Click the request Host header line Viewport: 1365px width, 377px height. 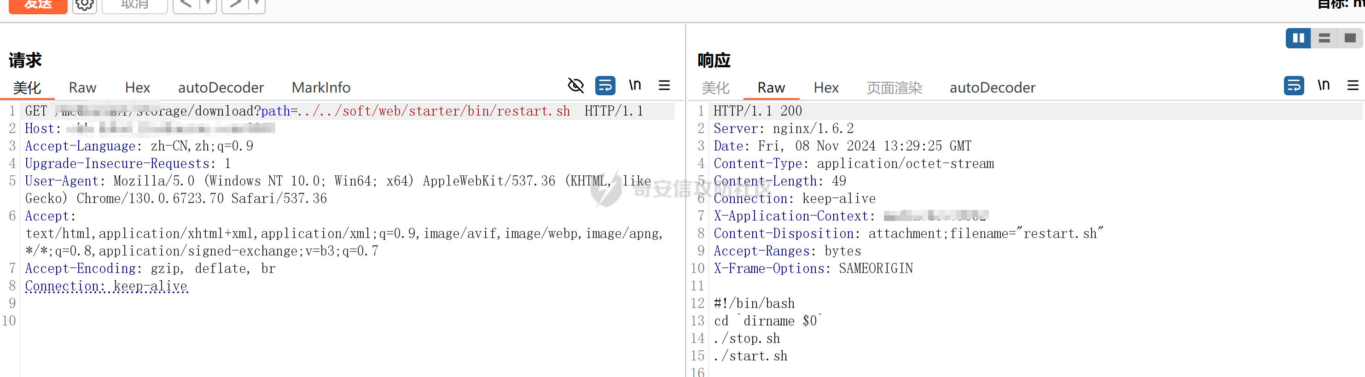150,128
